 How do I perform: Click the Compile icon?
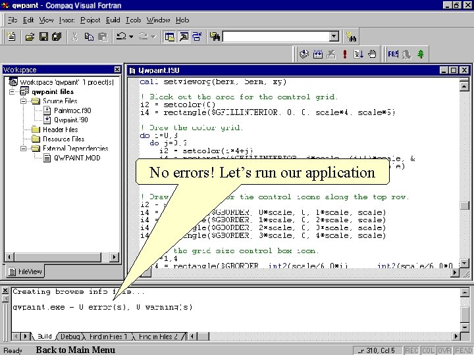point(304,55)
